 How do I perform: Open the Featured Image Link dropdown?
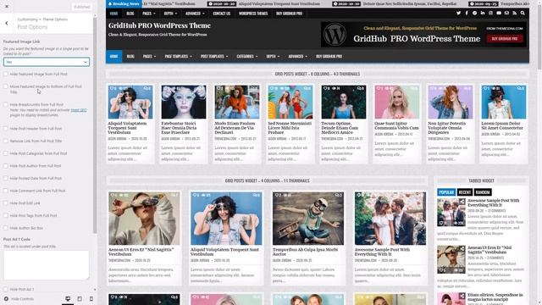(x=47, y=62)
